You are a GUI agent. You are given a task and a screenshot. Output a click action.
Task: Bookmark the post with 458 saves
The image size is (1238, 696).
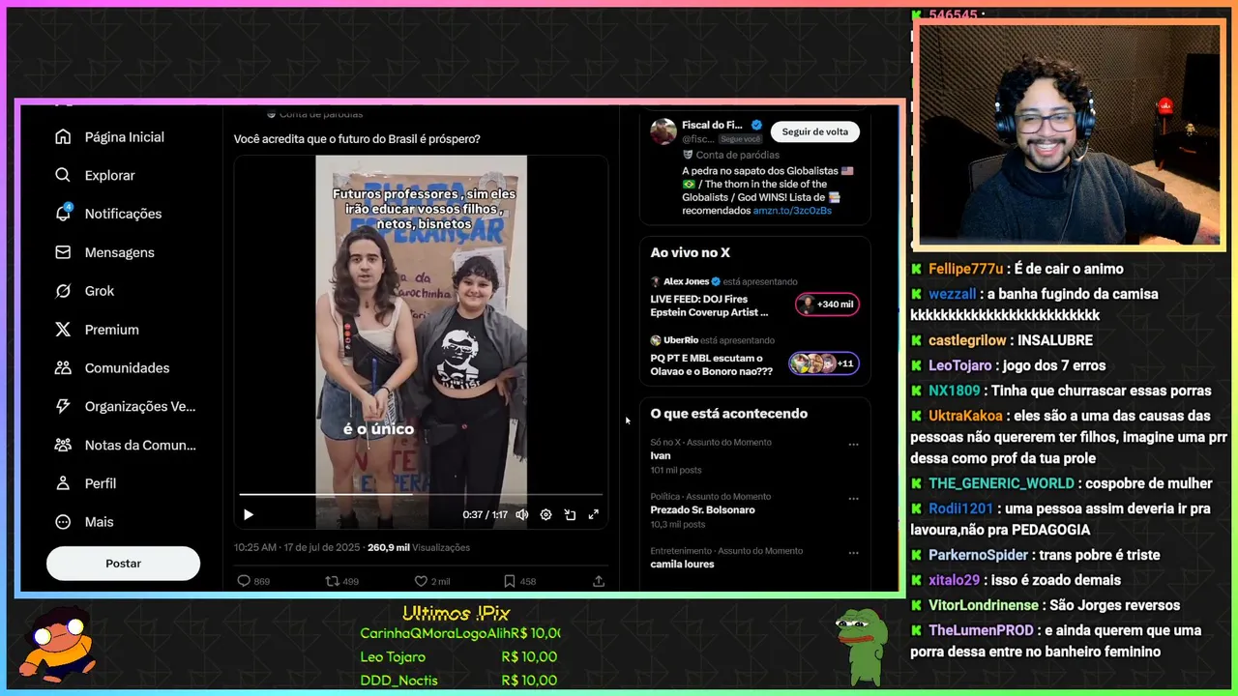point(510,581)
